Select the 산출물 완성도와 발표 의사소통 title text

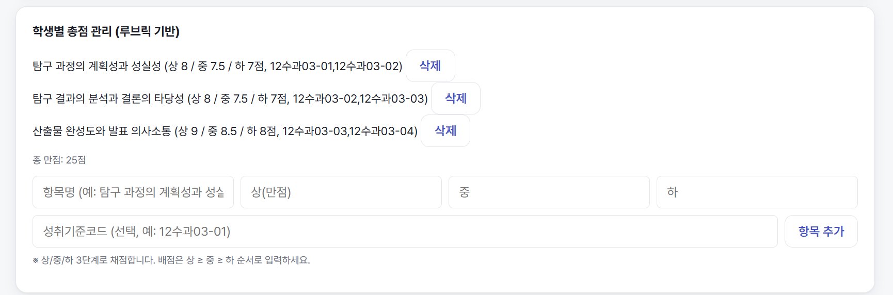(102, 131)
